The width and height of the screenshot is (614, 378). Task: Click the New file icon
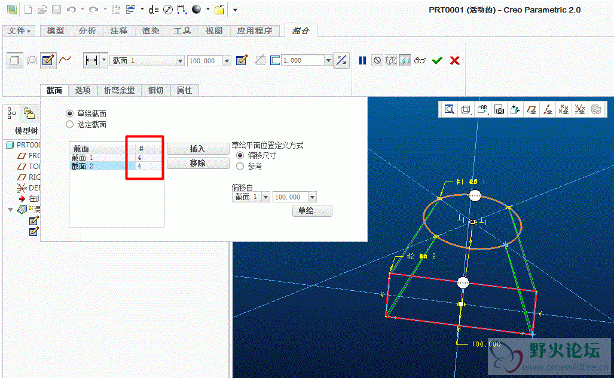coord(28,10)
